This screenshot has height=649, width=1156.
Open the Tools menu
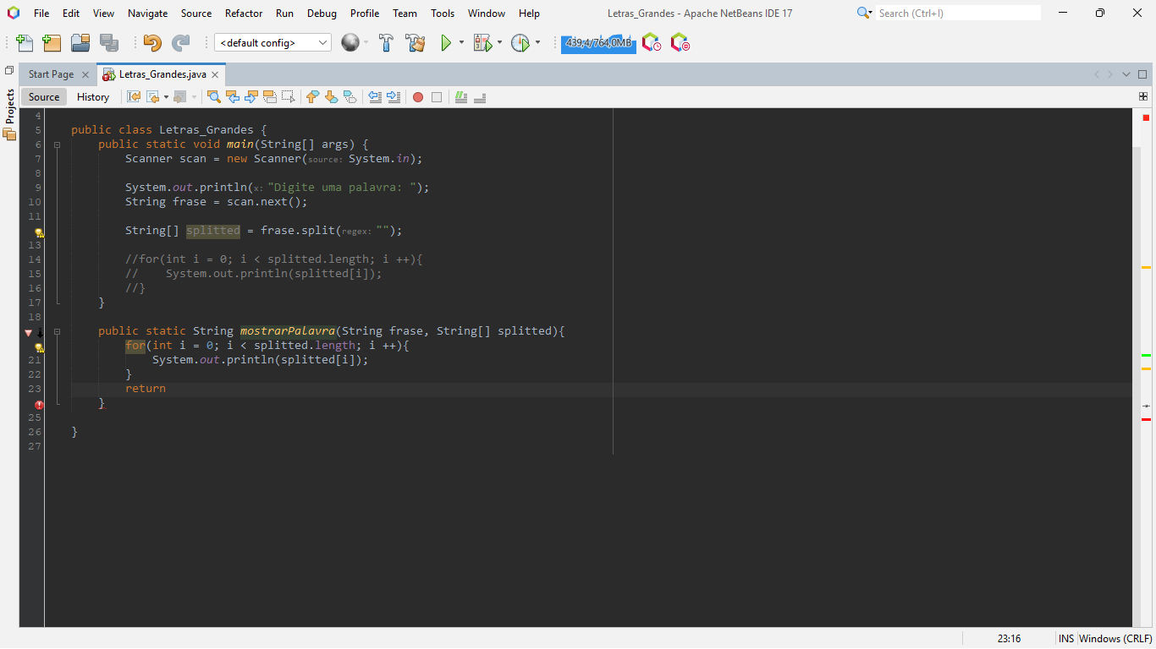point(443,14)
